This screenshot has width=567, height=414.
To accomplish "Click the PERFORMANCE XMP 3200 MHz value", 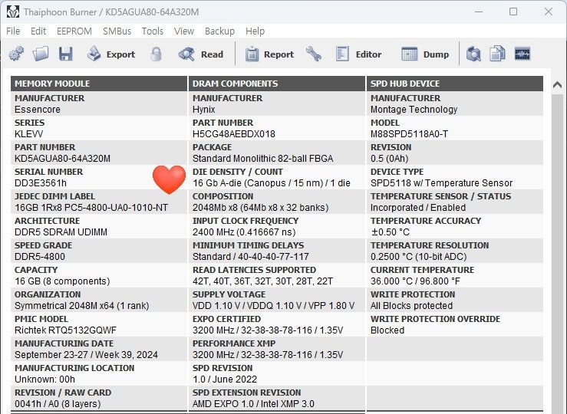I will [268, 355].
